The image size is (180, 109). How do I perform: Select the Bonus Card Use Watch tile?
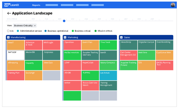tap(90, 85)
